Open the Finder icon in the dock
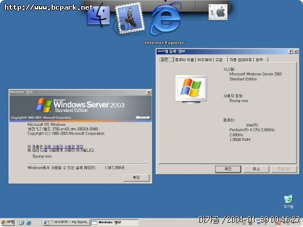303x227 pixels. click(99, 15)
